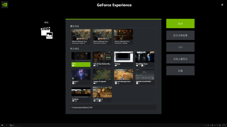The image size is (227, 127).
Task: Click the 图库 gallery label
Action: click(46, 23)
